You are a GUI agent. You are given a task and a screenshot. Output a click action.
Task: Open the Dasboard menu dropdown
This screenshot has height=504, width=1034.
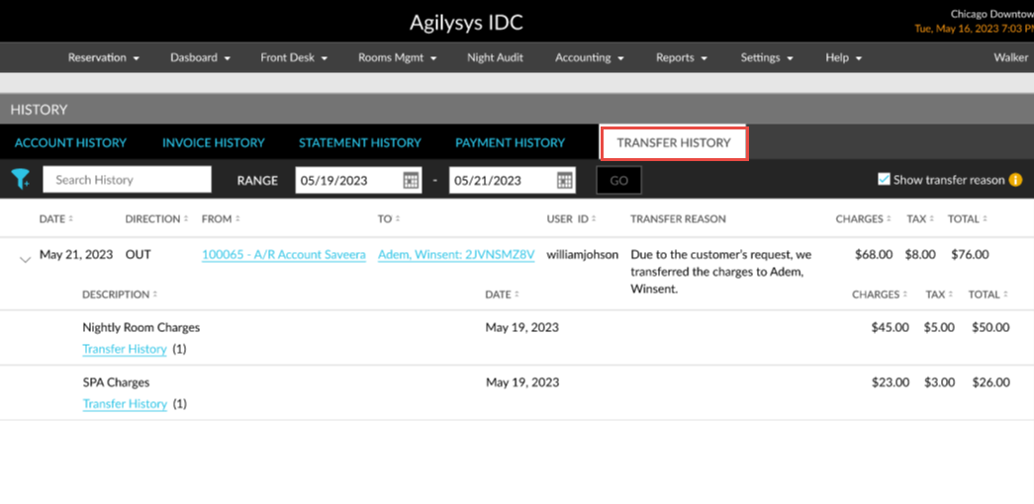coord(201,58)
